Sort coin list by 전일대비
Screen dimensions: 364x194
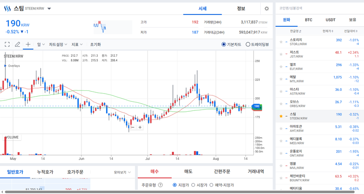[x=351, y=31]
